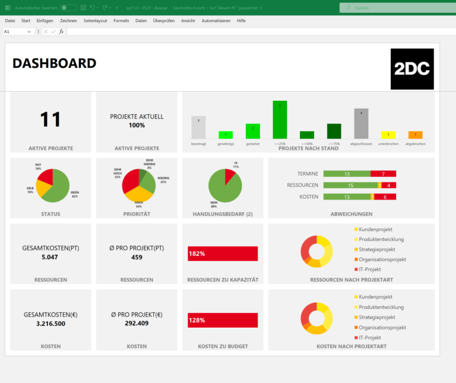This screenshot has width=456, height=383.
Task: Click the formula bar Cancel X icon
Action: click(x=46, y=31)
